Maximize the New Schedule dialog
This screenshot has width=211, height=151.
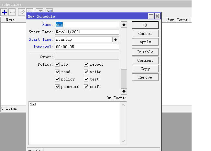click(x=151, y=16)
